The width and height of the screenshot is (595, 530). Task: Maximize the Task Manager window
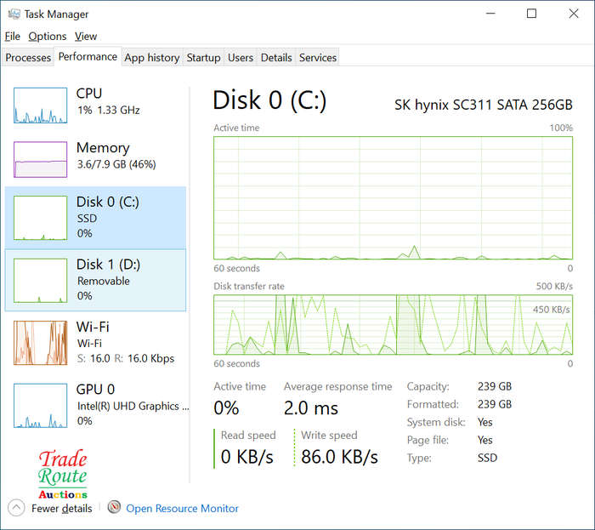(531, 14)
